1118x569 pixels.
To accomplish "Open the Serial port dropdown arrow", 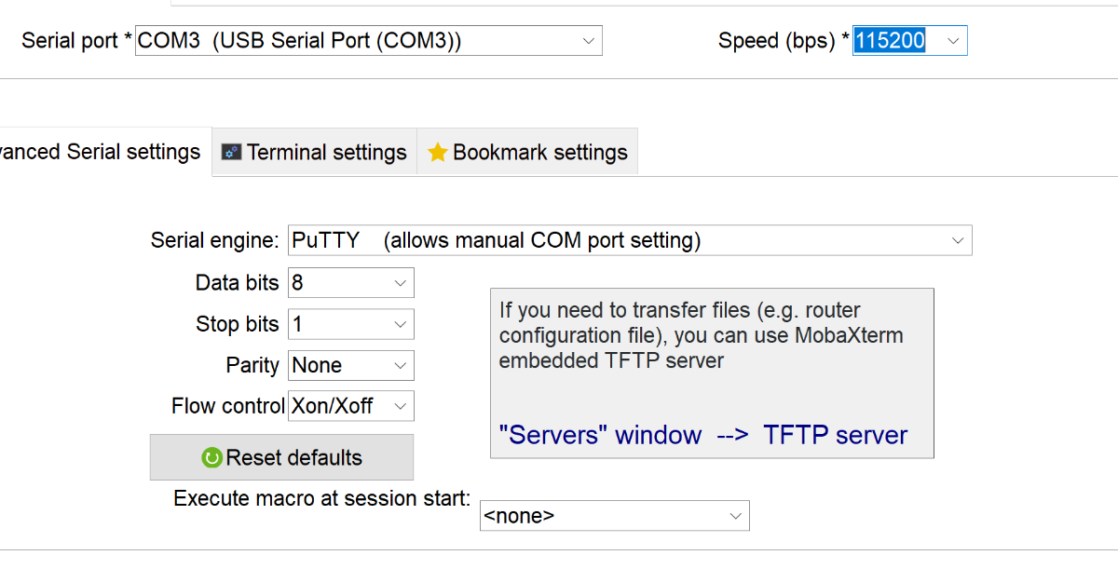I will (x=588, y=41).
